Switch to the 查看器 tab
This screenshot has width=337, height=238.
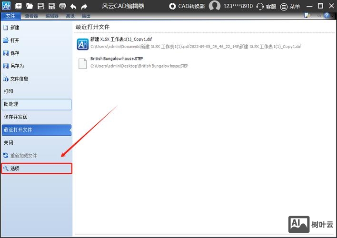31,16
